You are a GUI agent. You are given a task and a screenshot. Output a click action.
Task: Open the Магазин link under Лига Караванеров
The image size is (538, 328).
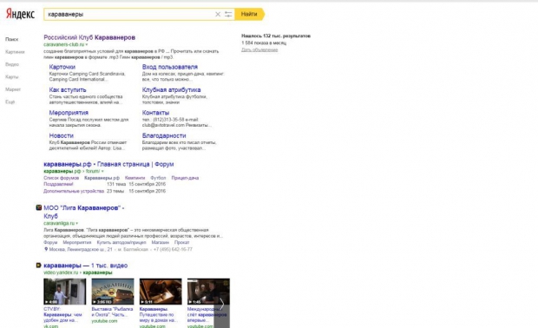click(160, 243)
